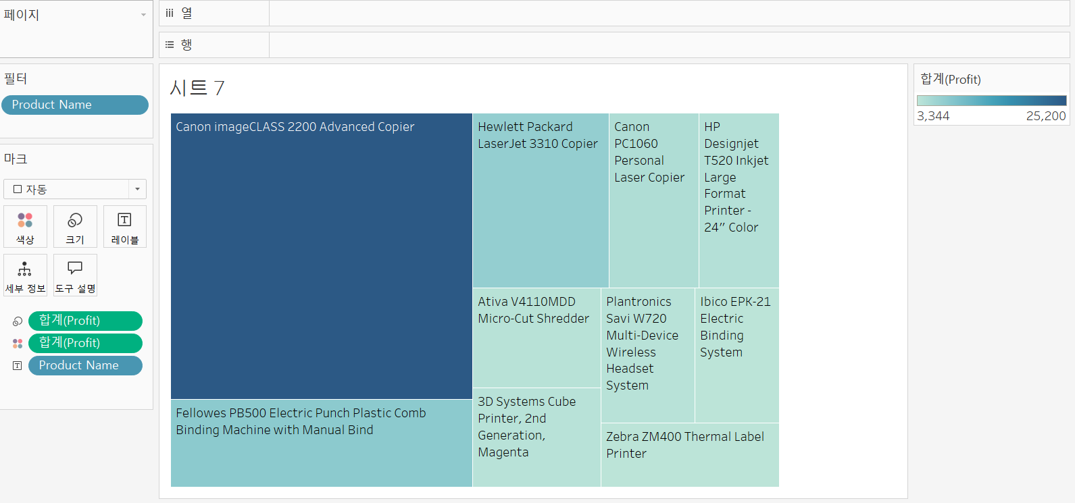The height and width of the screenshot is (503, 1075).
Task: Click the Marks (마크) card header
Action: pyautogui.click(x=16, y=159)
